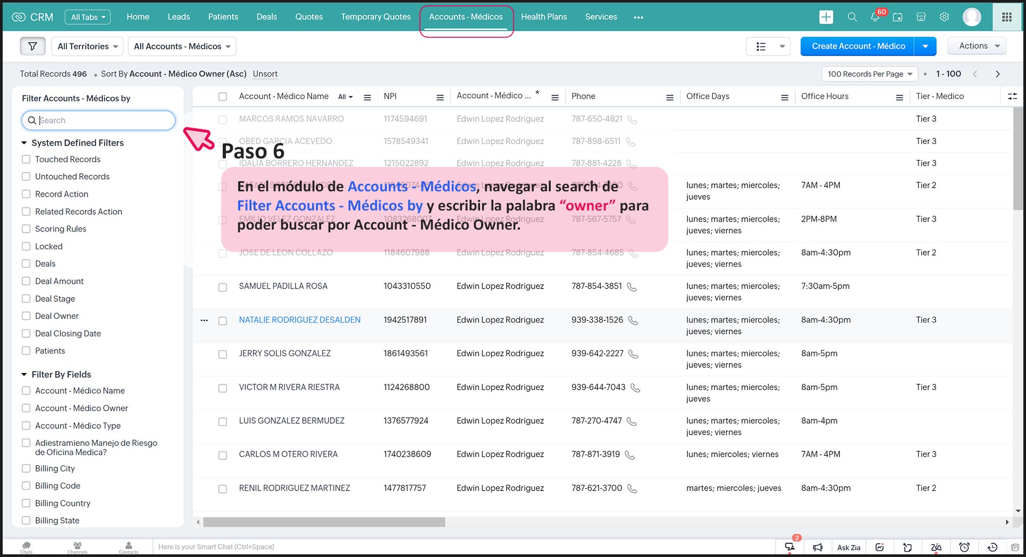Image resolution: width=1026 pixels, height=557 pixels.
Task: Click phone icon for SAMUEL PADILLA ROSA
Action: coord(632,287)
